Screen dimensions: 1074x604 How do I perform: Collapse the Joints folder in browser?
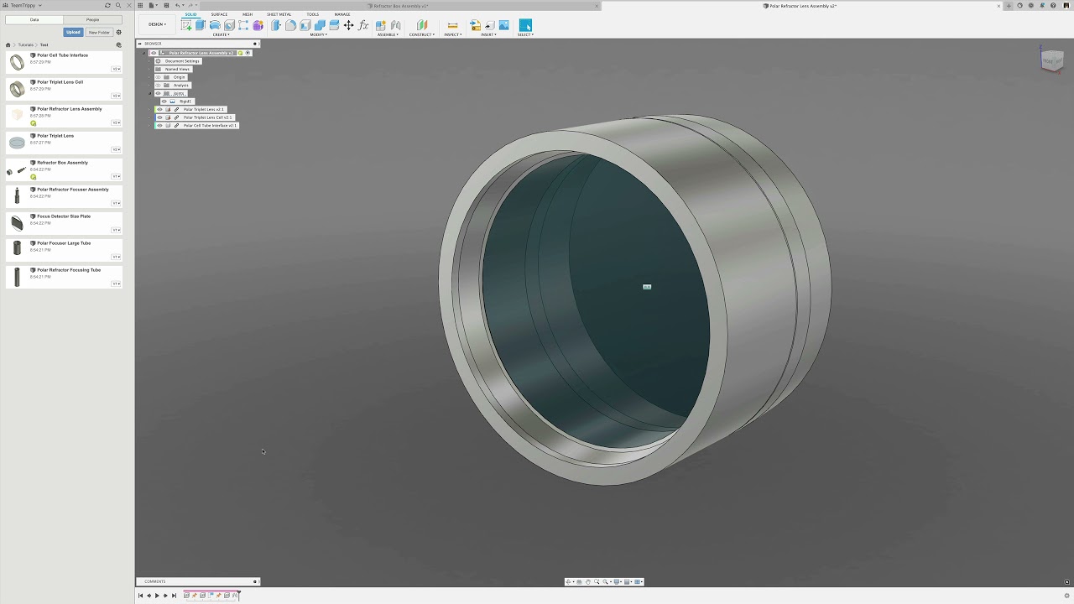150,93
